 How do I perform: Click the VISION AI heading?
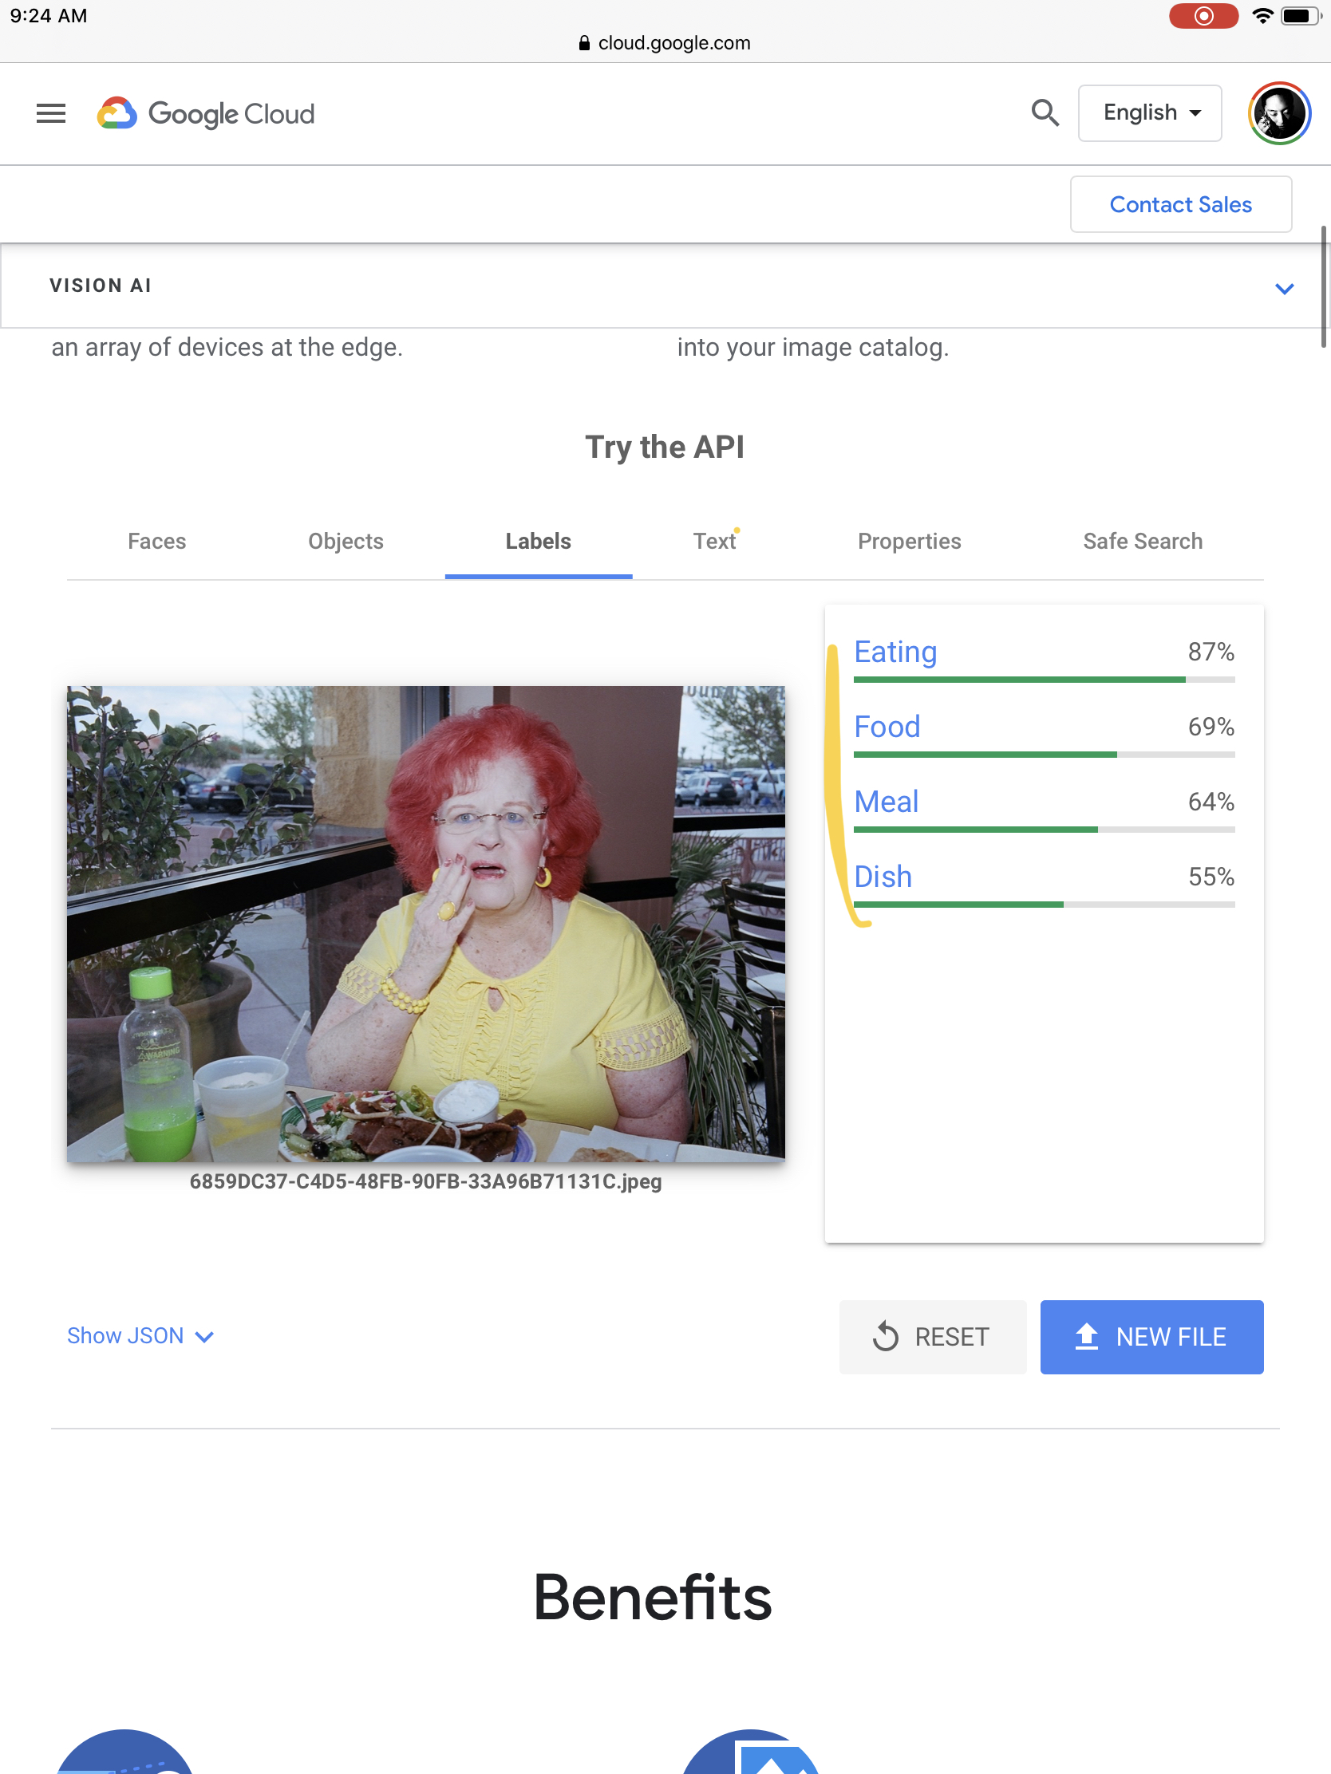[101, 286]
